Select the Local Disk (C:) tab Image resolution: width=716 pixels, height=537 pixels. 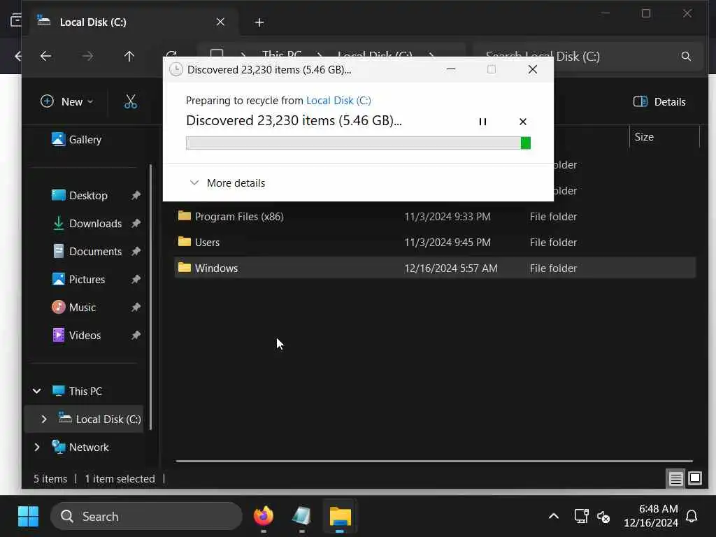(x=132, y=22)
